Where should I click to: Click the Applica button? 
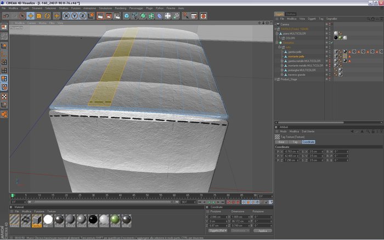[263, 231]
